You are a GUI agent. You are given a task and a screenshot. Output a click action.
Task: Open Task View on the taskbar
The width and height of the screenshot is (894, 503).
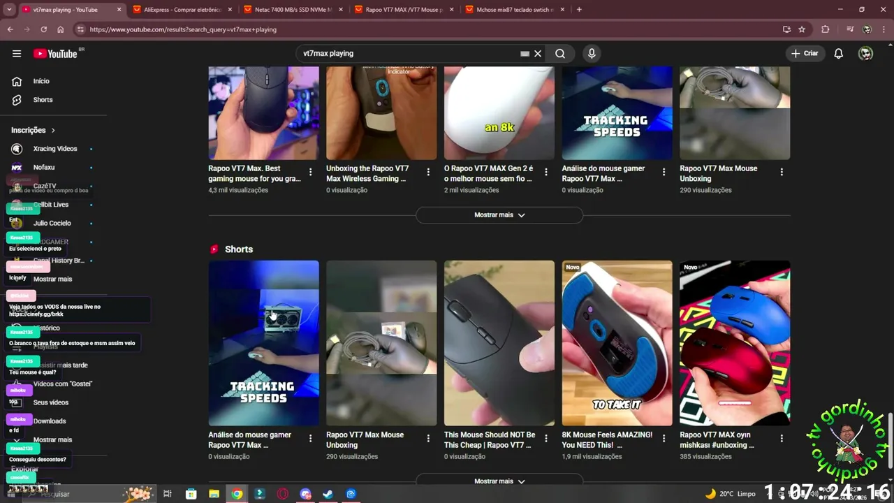click(168, 494)
